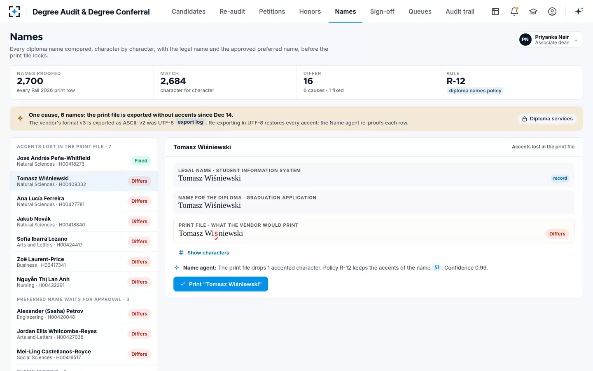This screenshot has width=593, height=371.
Task: Switch to the Queues tab
Action: pyautogui.click(x=420, y=12)
